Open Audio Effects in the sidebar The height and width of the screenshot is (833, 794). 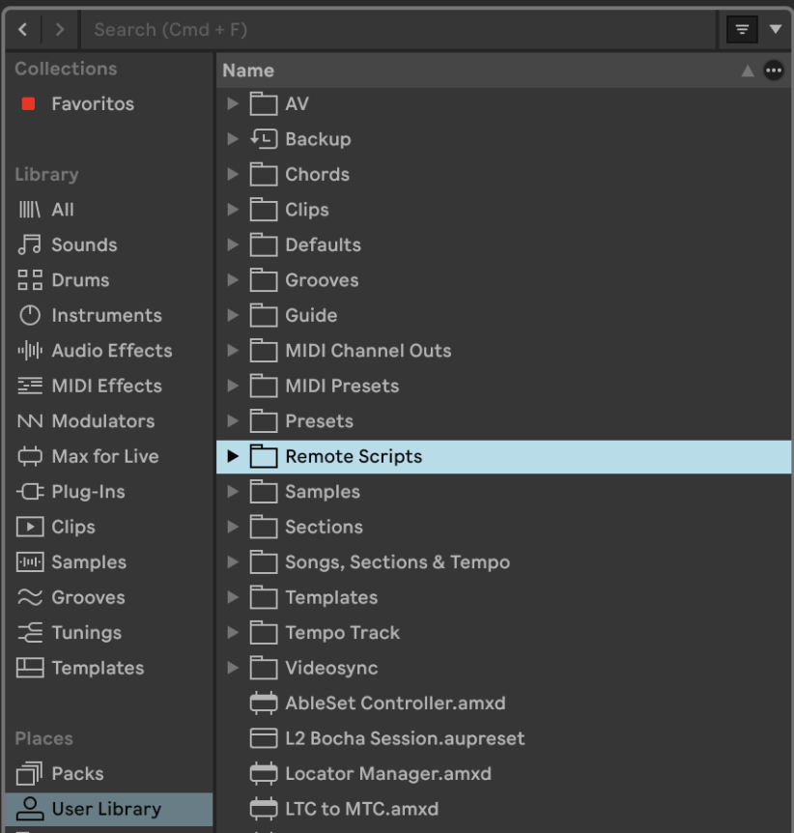110,351
